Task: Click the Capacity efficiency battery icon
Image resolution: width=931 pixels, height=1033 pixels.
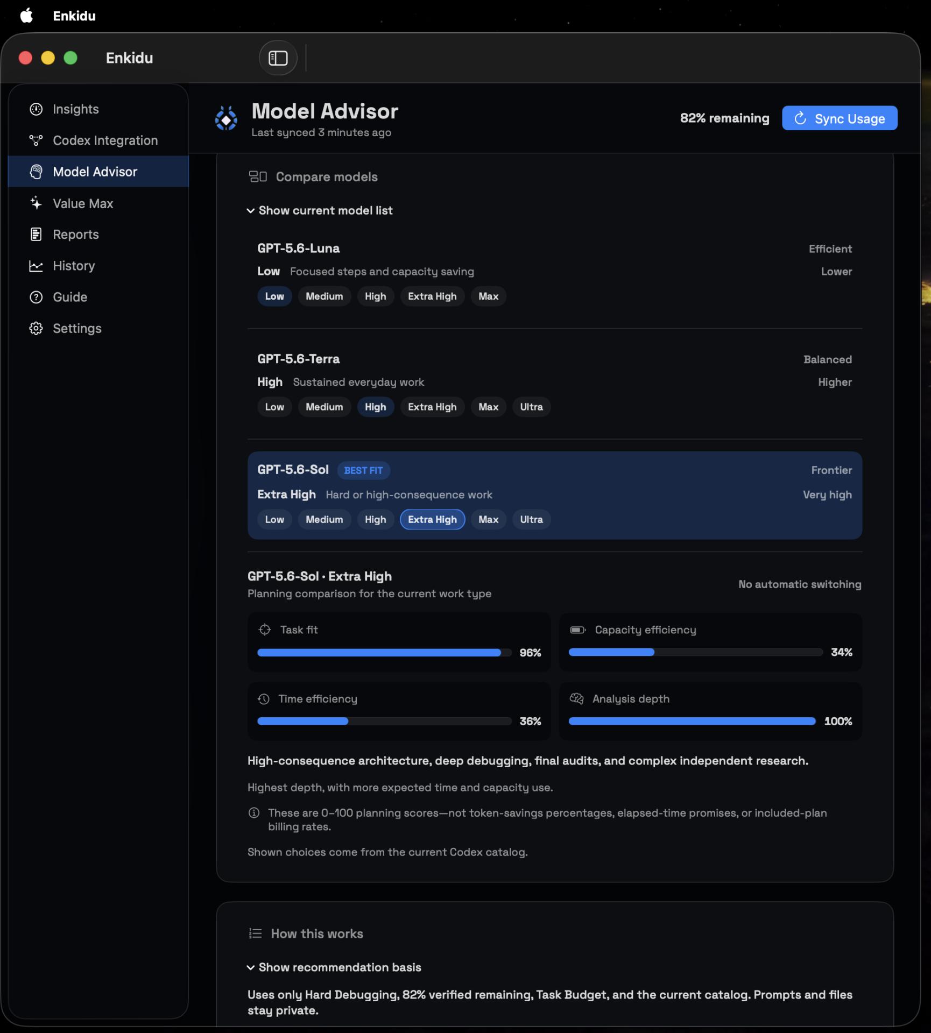Action: pyautogui.click(x=577, y=629)
